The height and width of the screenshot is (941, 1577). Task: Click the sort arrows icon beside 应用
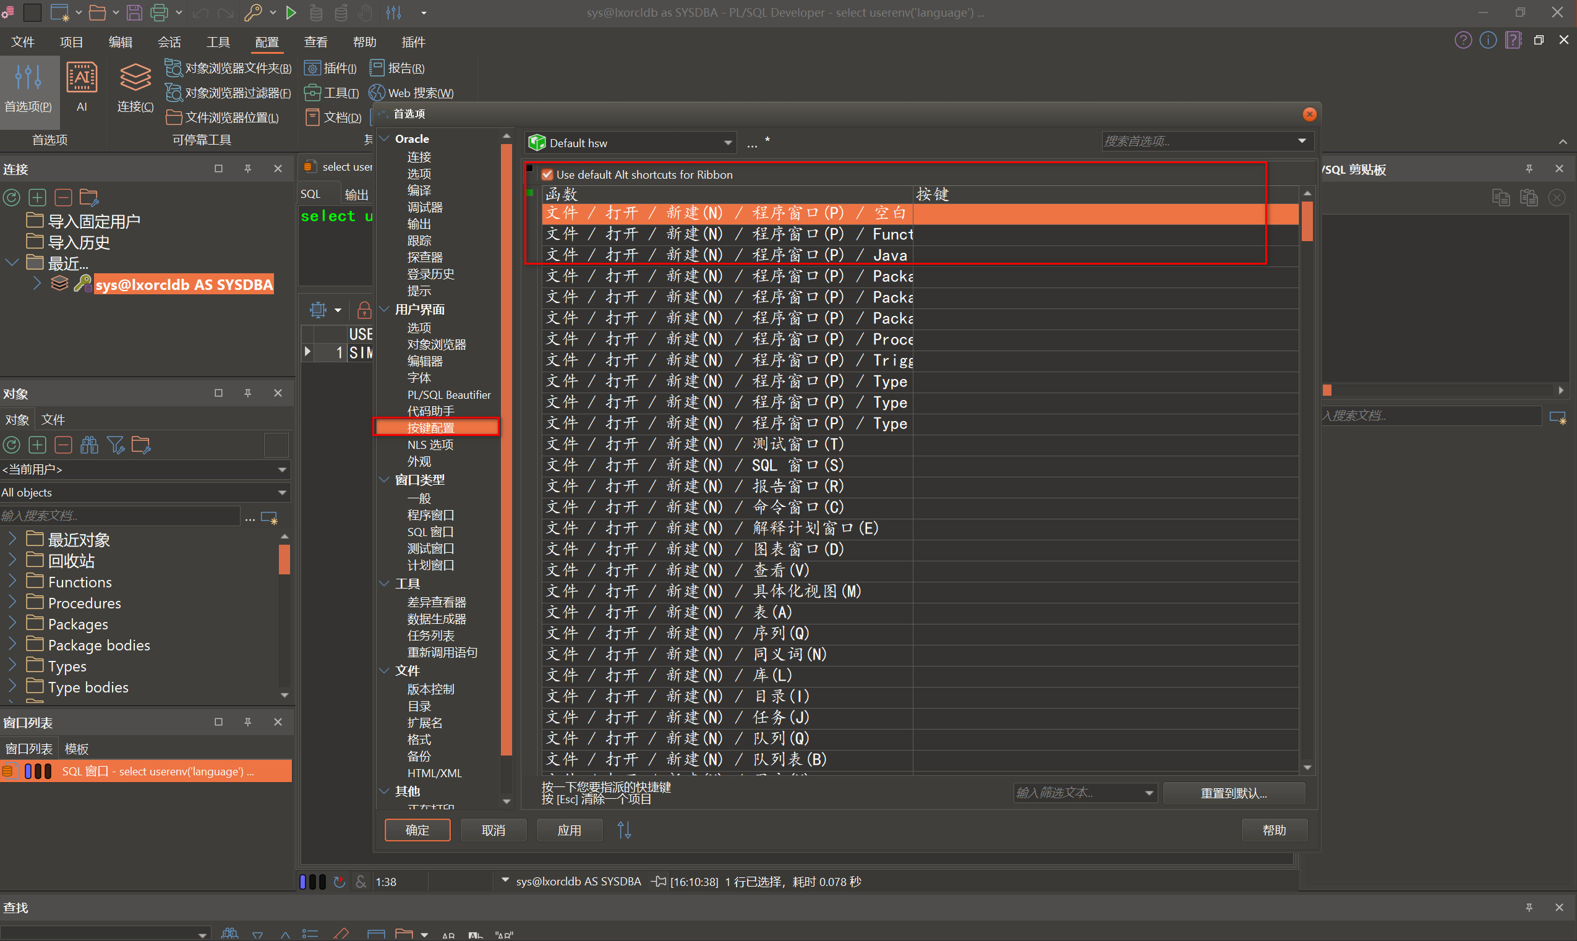tap(624, 830)
